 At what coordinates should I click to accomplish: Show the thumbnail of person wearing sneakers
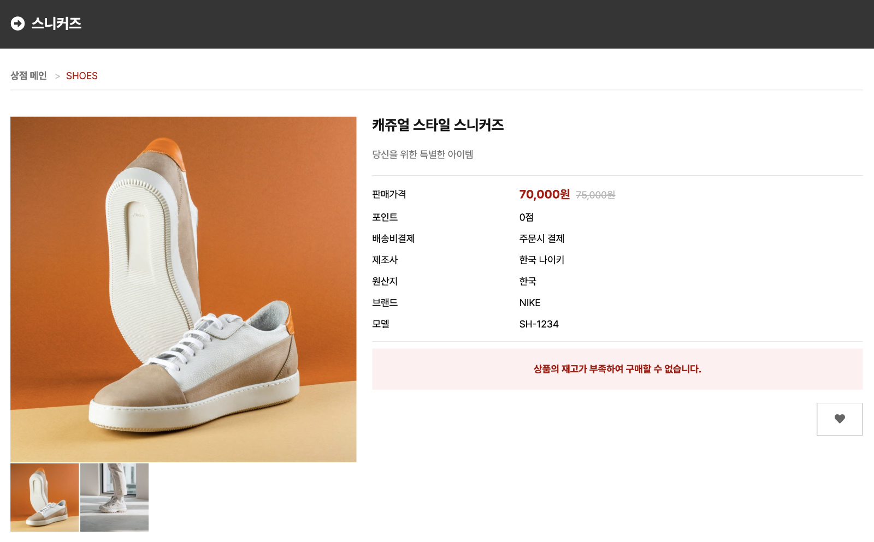pyautogui.click(x=114, y=497)
